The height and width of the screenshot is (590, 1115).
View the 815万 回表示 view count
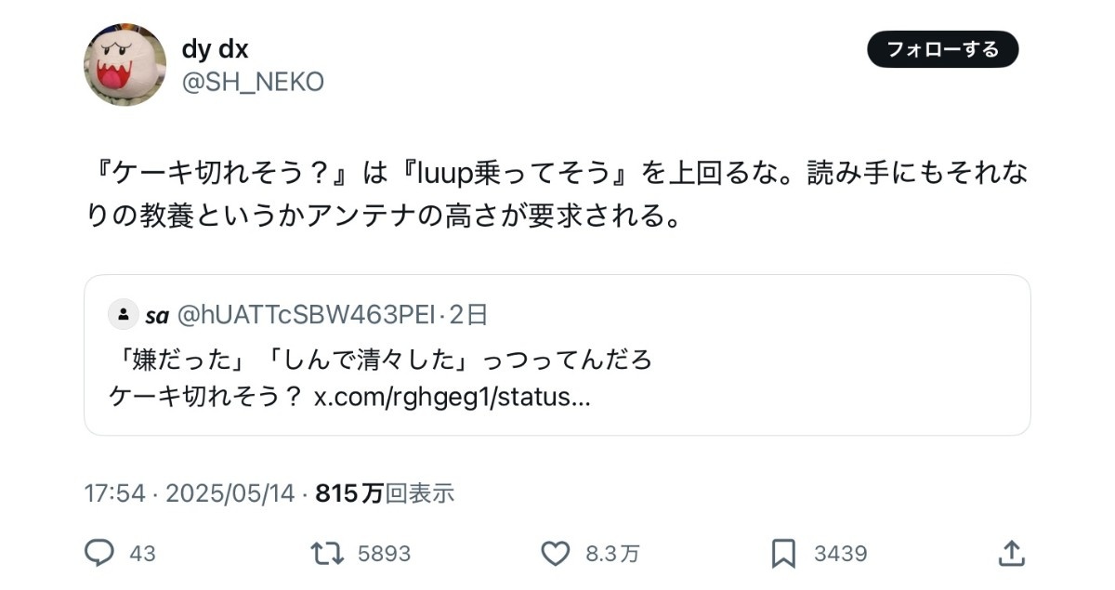click(385, 492)
